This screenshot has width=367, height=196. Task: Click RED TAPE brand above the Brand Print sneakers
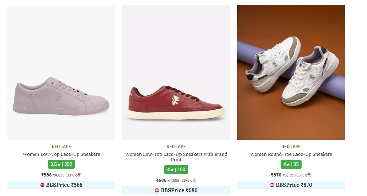[176, 147]
